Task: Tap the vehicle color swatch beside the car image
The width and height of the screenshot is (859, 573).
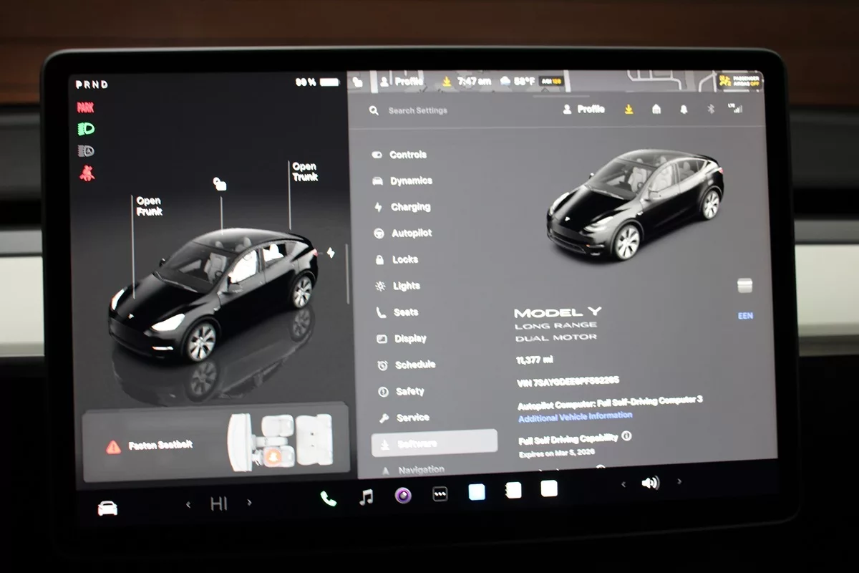Action: (x=744, y=286)
